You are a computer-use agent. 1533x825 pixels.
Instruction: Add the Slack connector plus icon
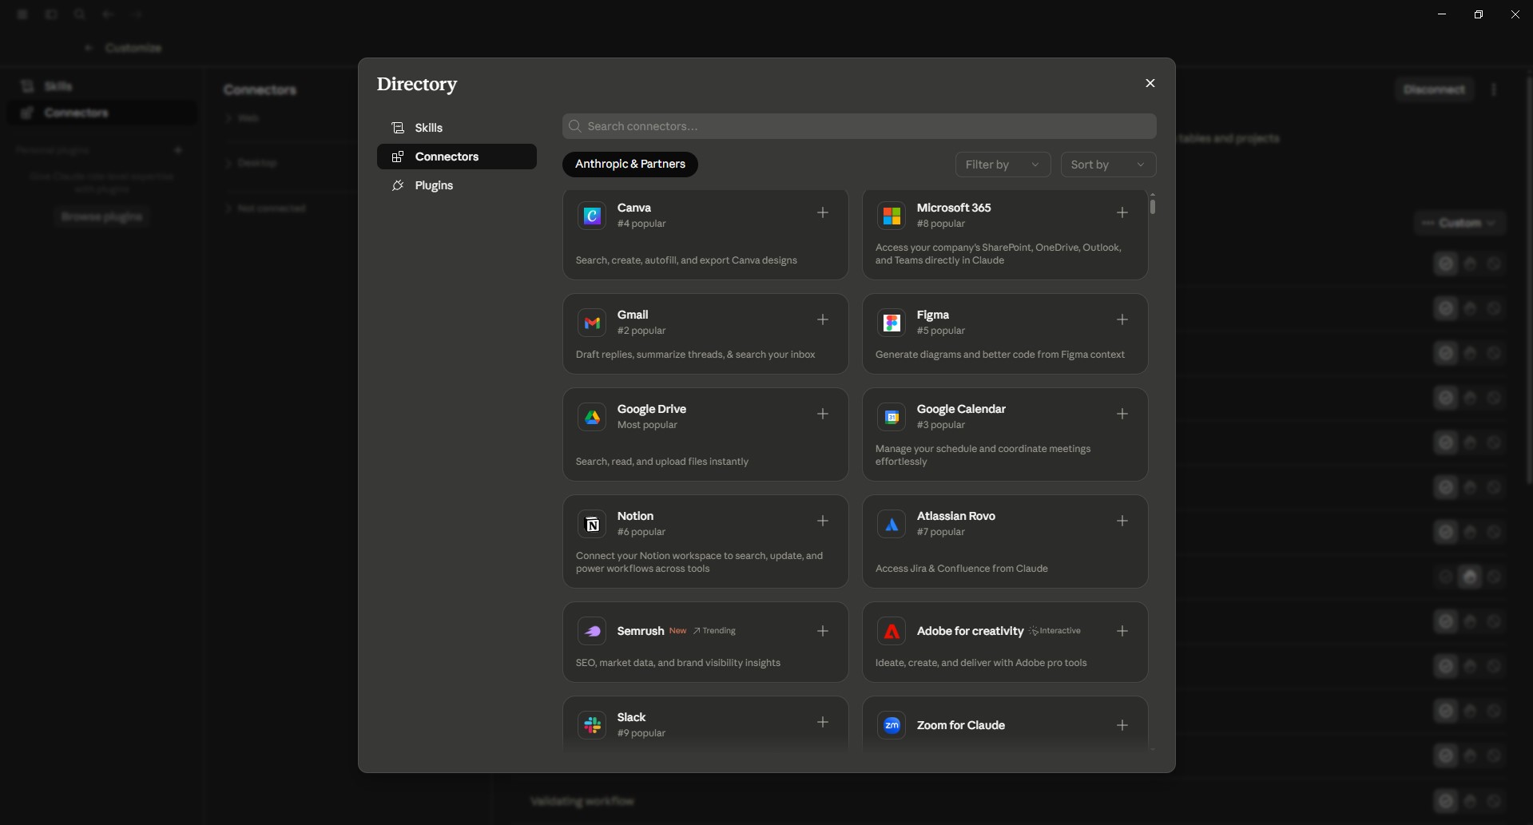tap(822, 722)
